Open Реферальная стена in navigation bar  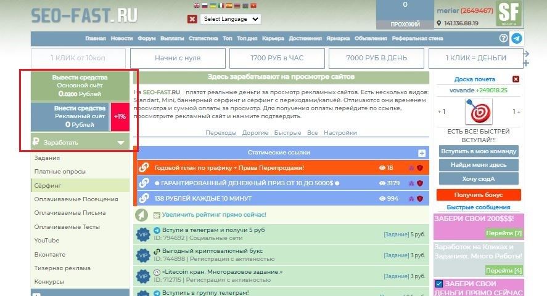coord(417,38)
